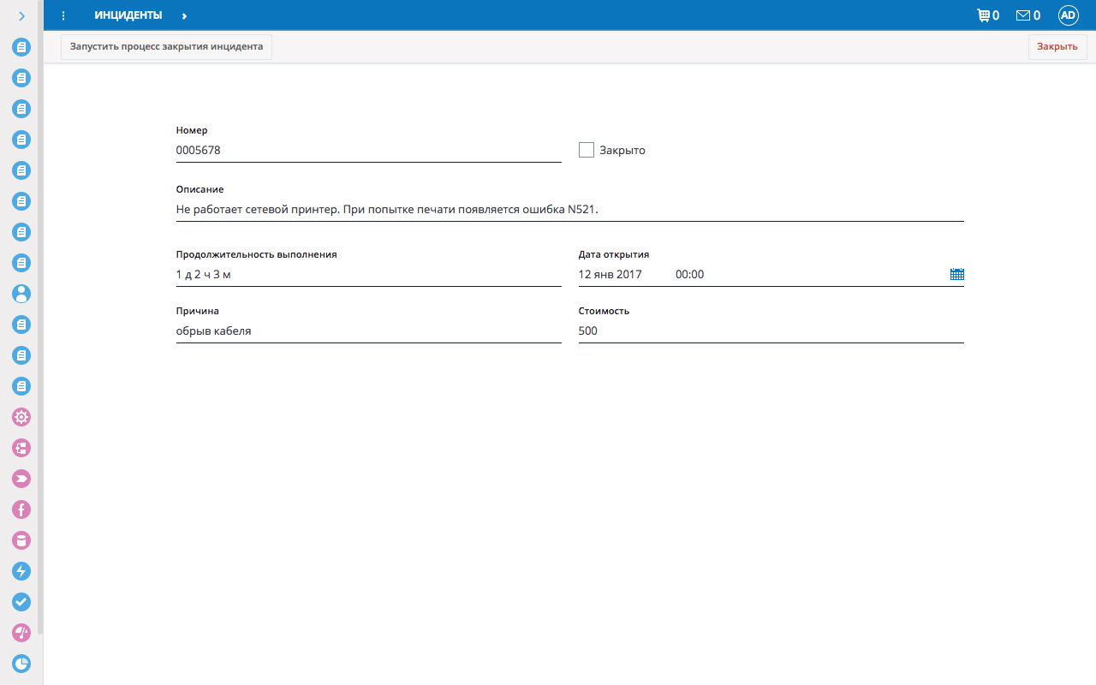The width and height of the screenshot is (1096, 685).
Task: Open the pink hierarchy structure icon
Action: (x=21, y=448)
